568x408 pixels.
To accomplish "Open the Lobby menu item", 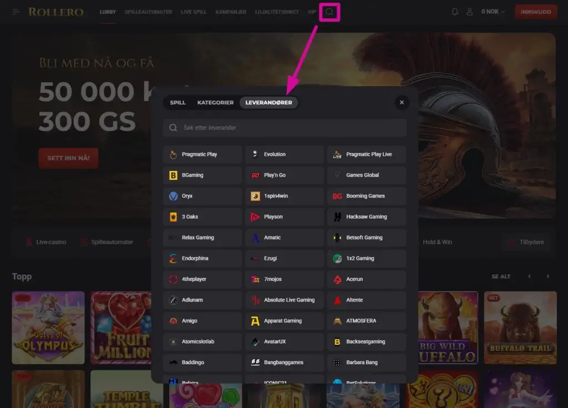I will pos(108,12).
